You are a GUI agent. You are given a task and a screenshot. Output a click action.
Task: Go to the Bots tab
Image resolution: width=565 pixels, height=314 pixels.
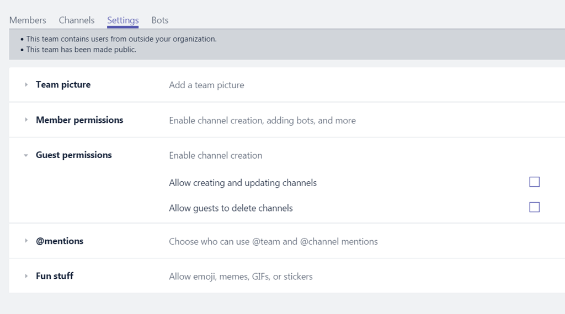(x=160, y=20)
